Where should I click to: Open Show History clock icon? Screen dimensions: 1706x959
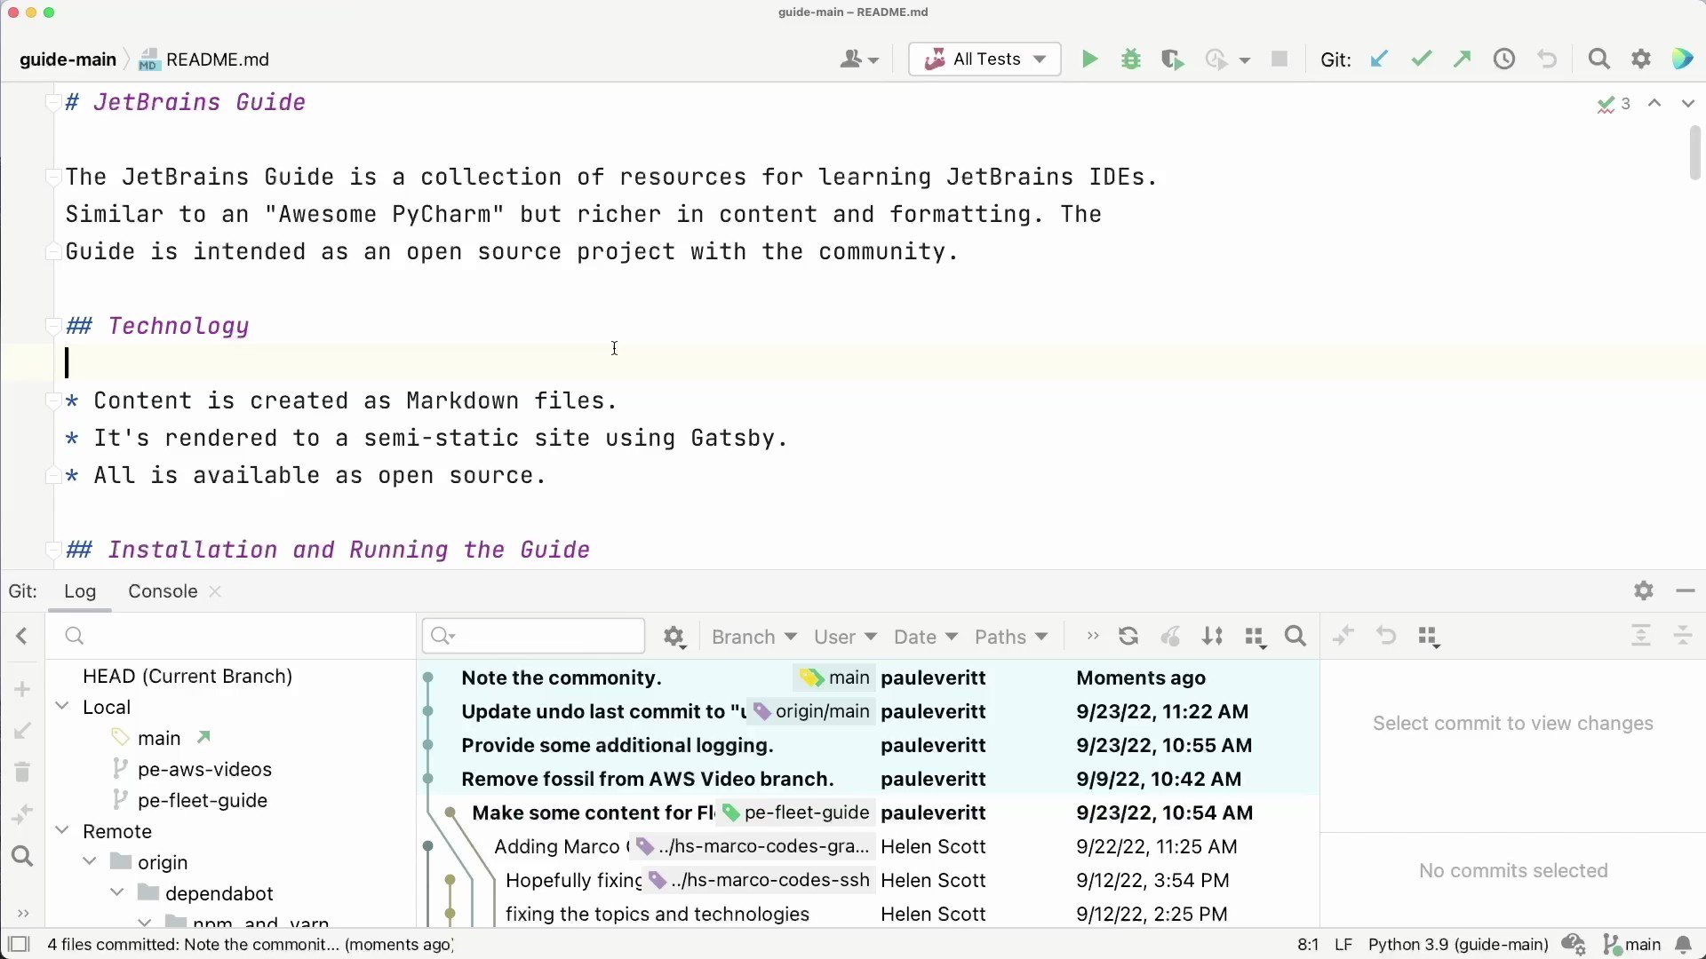1504,59
